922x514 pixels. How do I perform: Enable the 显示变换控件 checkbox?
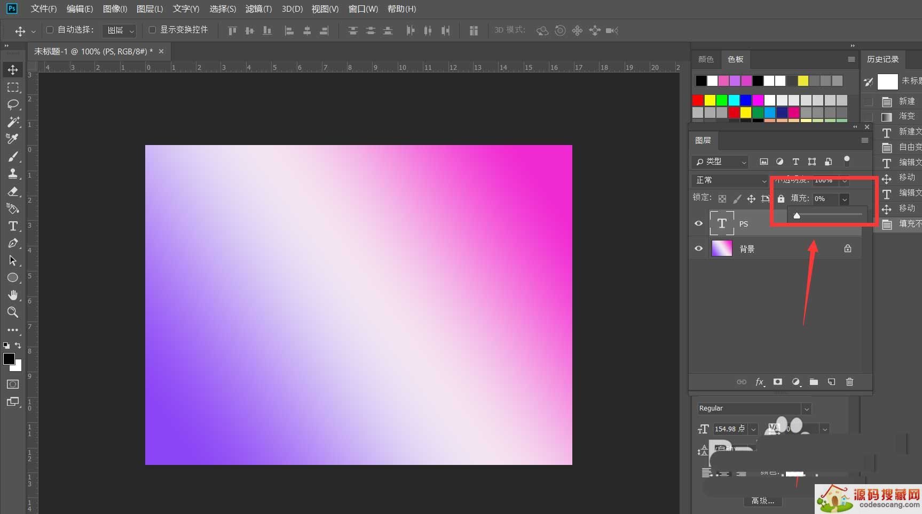tap(152, 30)
